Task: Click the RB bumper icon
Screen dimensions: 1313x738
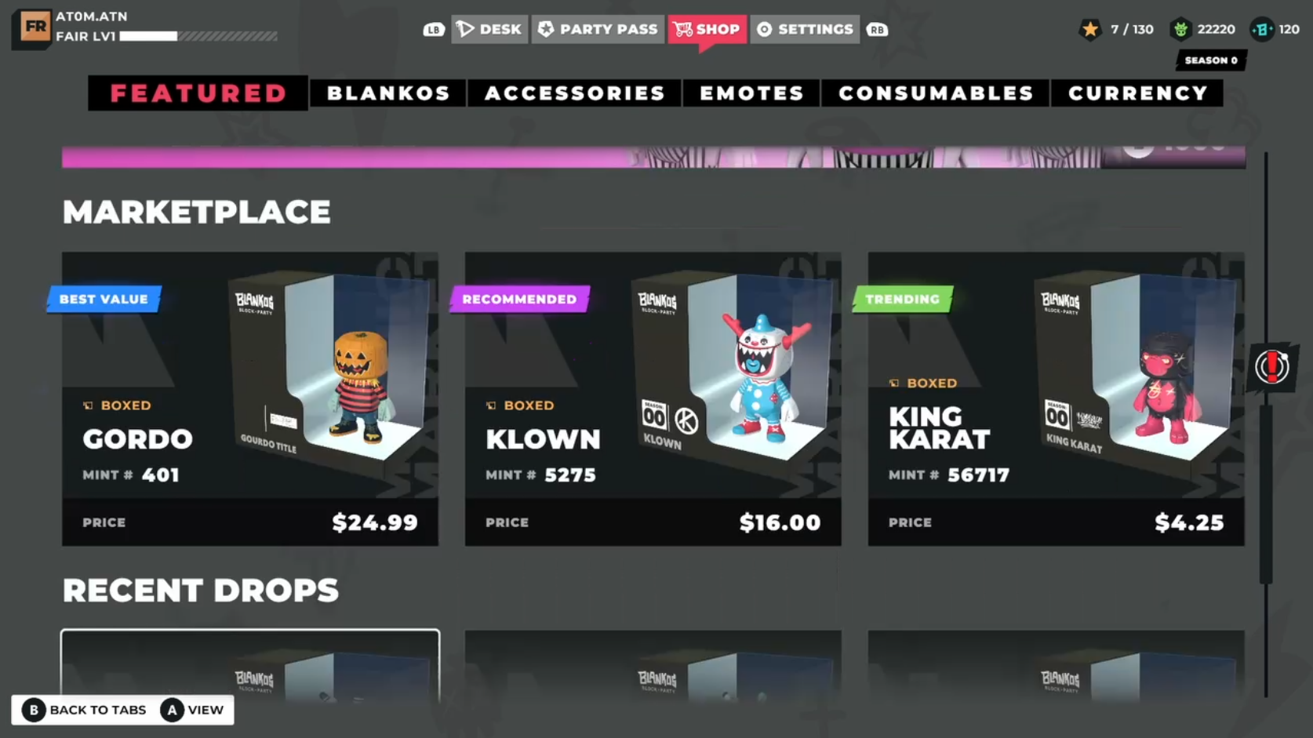Action: click(877, 30)
